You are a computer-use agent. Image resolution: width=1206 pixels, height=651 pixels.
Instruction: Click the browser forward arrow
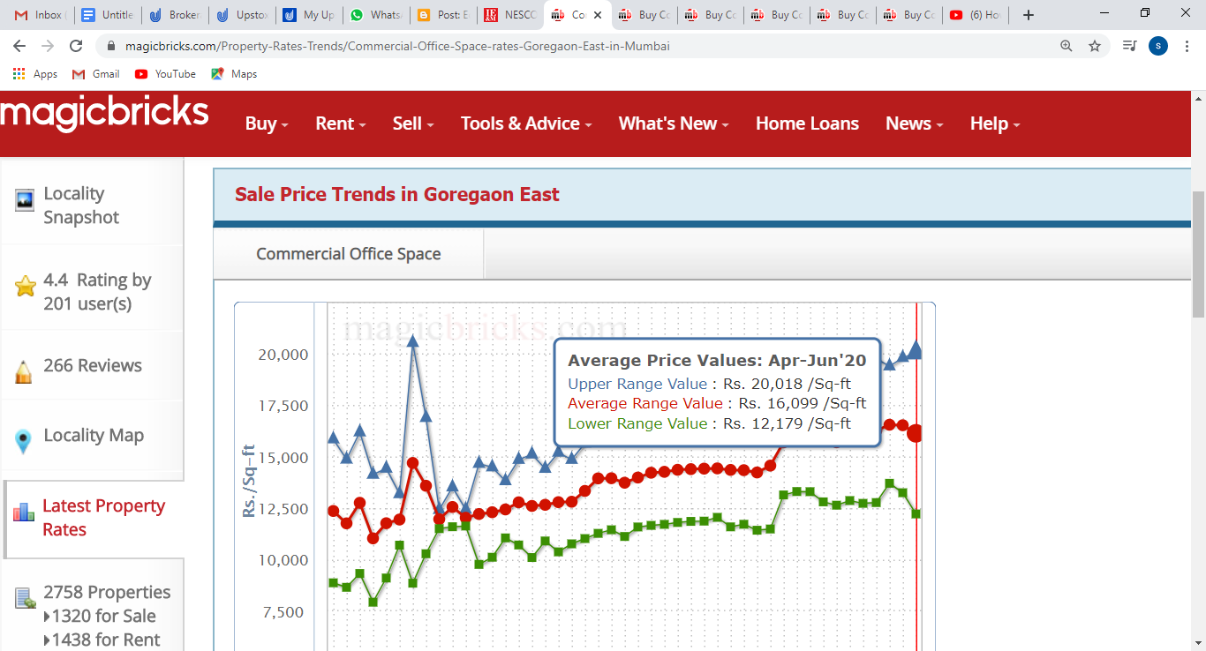48,46
